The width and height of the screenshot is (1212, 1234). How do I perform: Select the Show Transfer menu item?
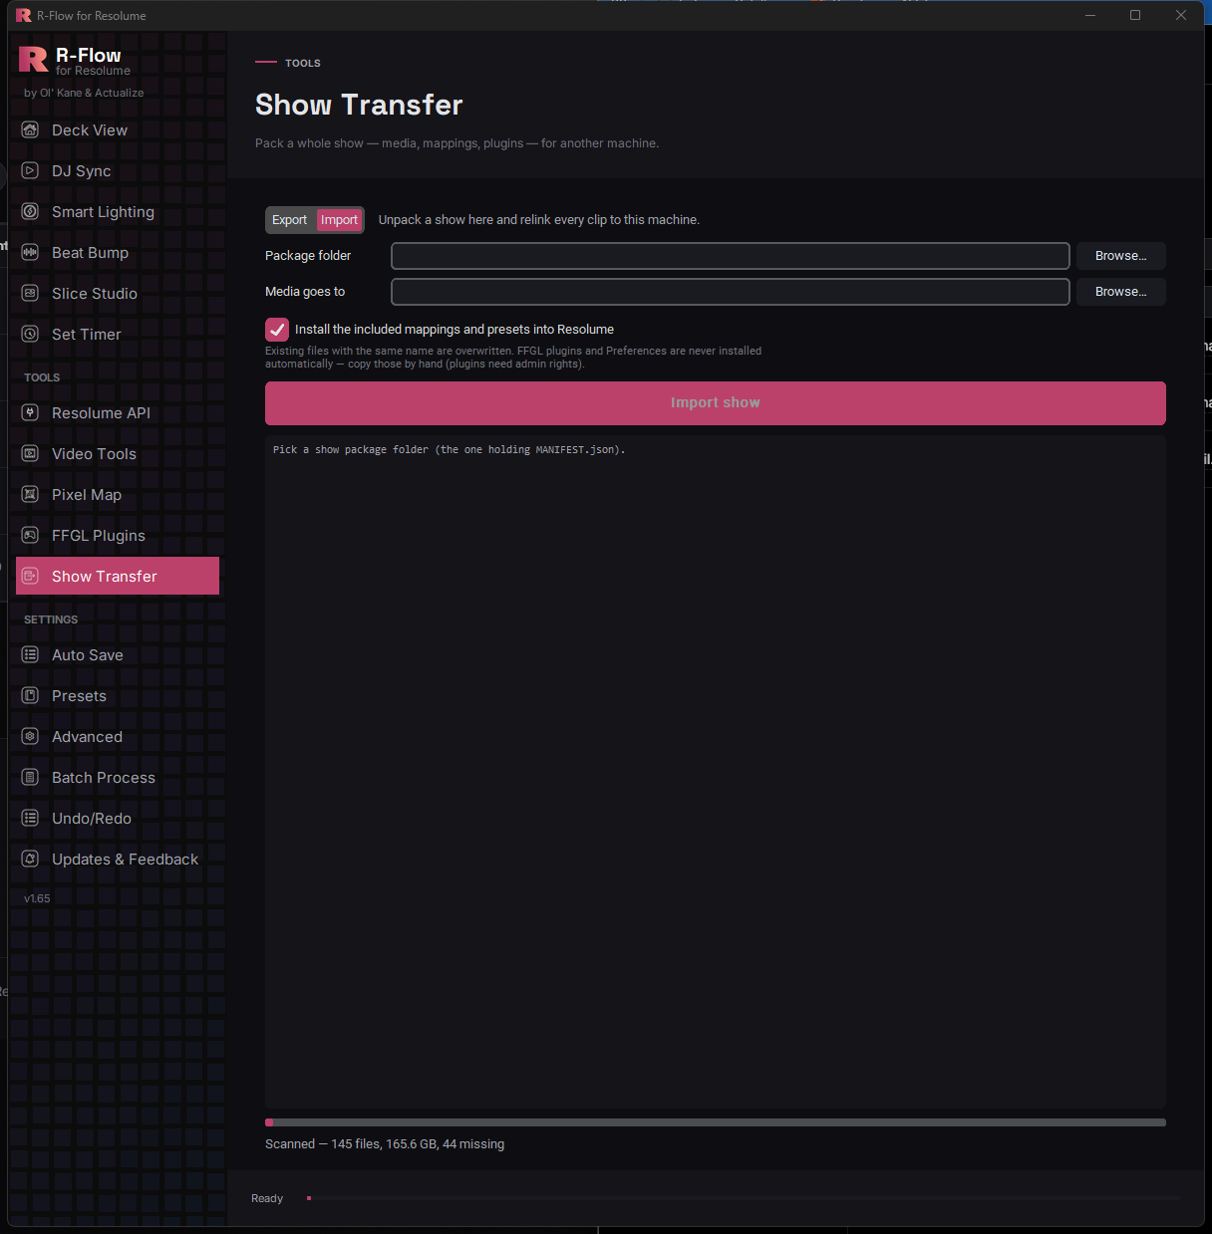tap(118, 576)
